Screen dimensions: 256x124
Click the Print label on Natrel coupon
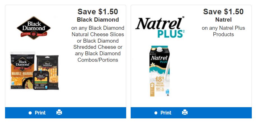[166, 113]
